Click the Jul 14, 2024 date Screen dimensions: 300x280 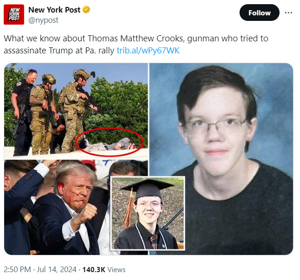[x=57, y=269]
